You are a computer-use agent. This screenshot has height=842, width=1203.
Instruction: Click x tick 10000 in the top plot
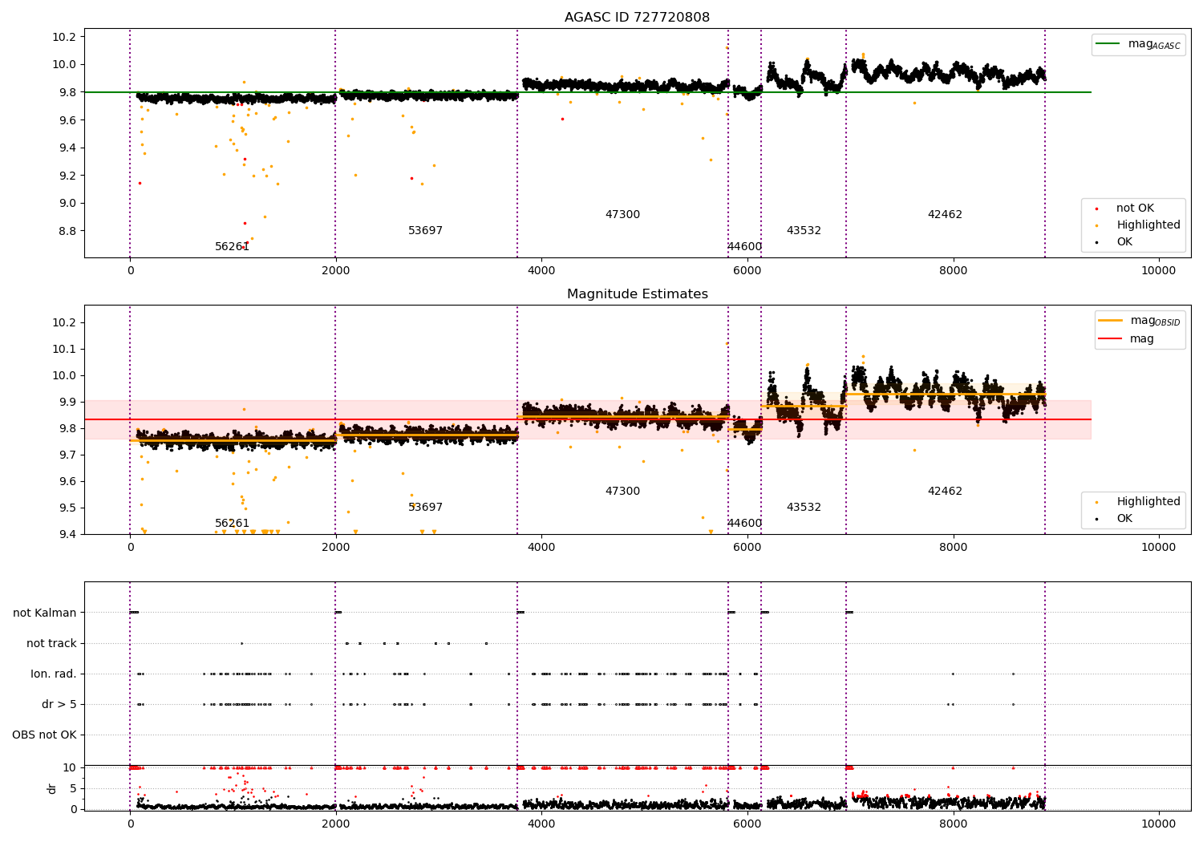tap(1158, 271)
